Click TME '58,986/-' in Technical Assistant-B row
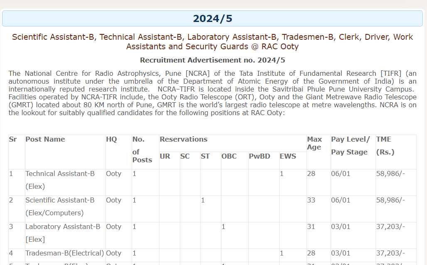The width and height of the screenshot is (427, 265). [x=390, y=173]
